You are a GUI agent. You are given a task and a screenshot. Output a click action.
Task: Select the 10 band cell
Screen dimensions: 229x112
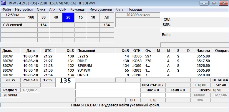coord(93,17)
